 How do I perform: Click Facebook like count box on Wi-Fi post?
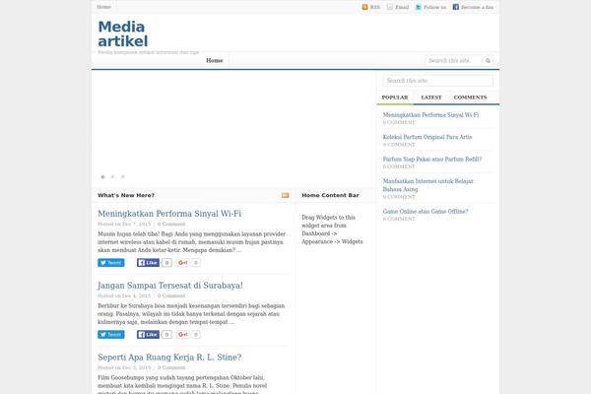(x=166, y=263)
